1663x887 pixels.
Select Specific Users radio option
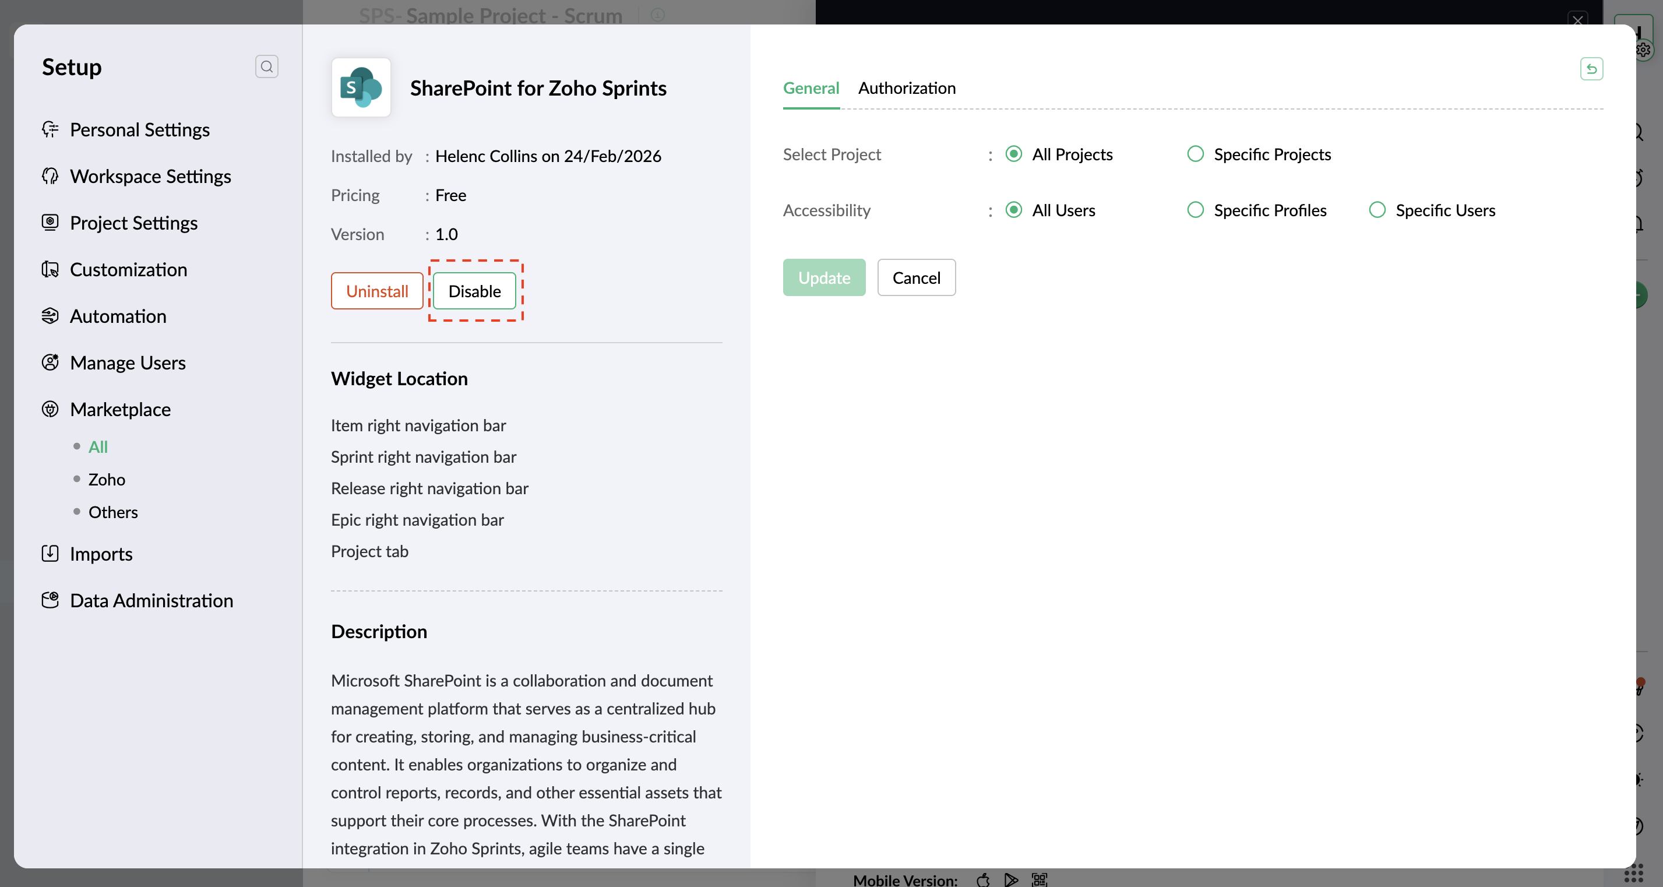(x=1376, y=210)
